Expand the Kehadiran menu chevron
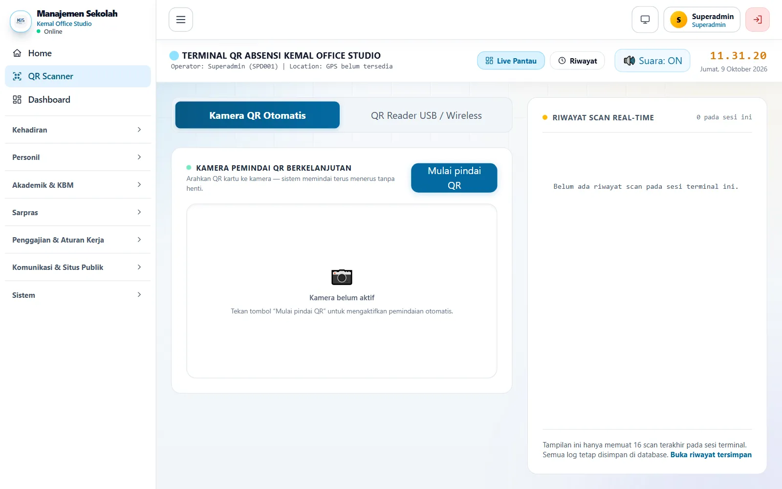Image resolution: width=782 pixels, height=489 pixels. click(139, 130)
